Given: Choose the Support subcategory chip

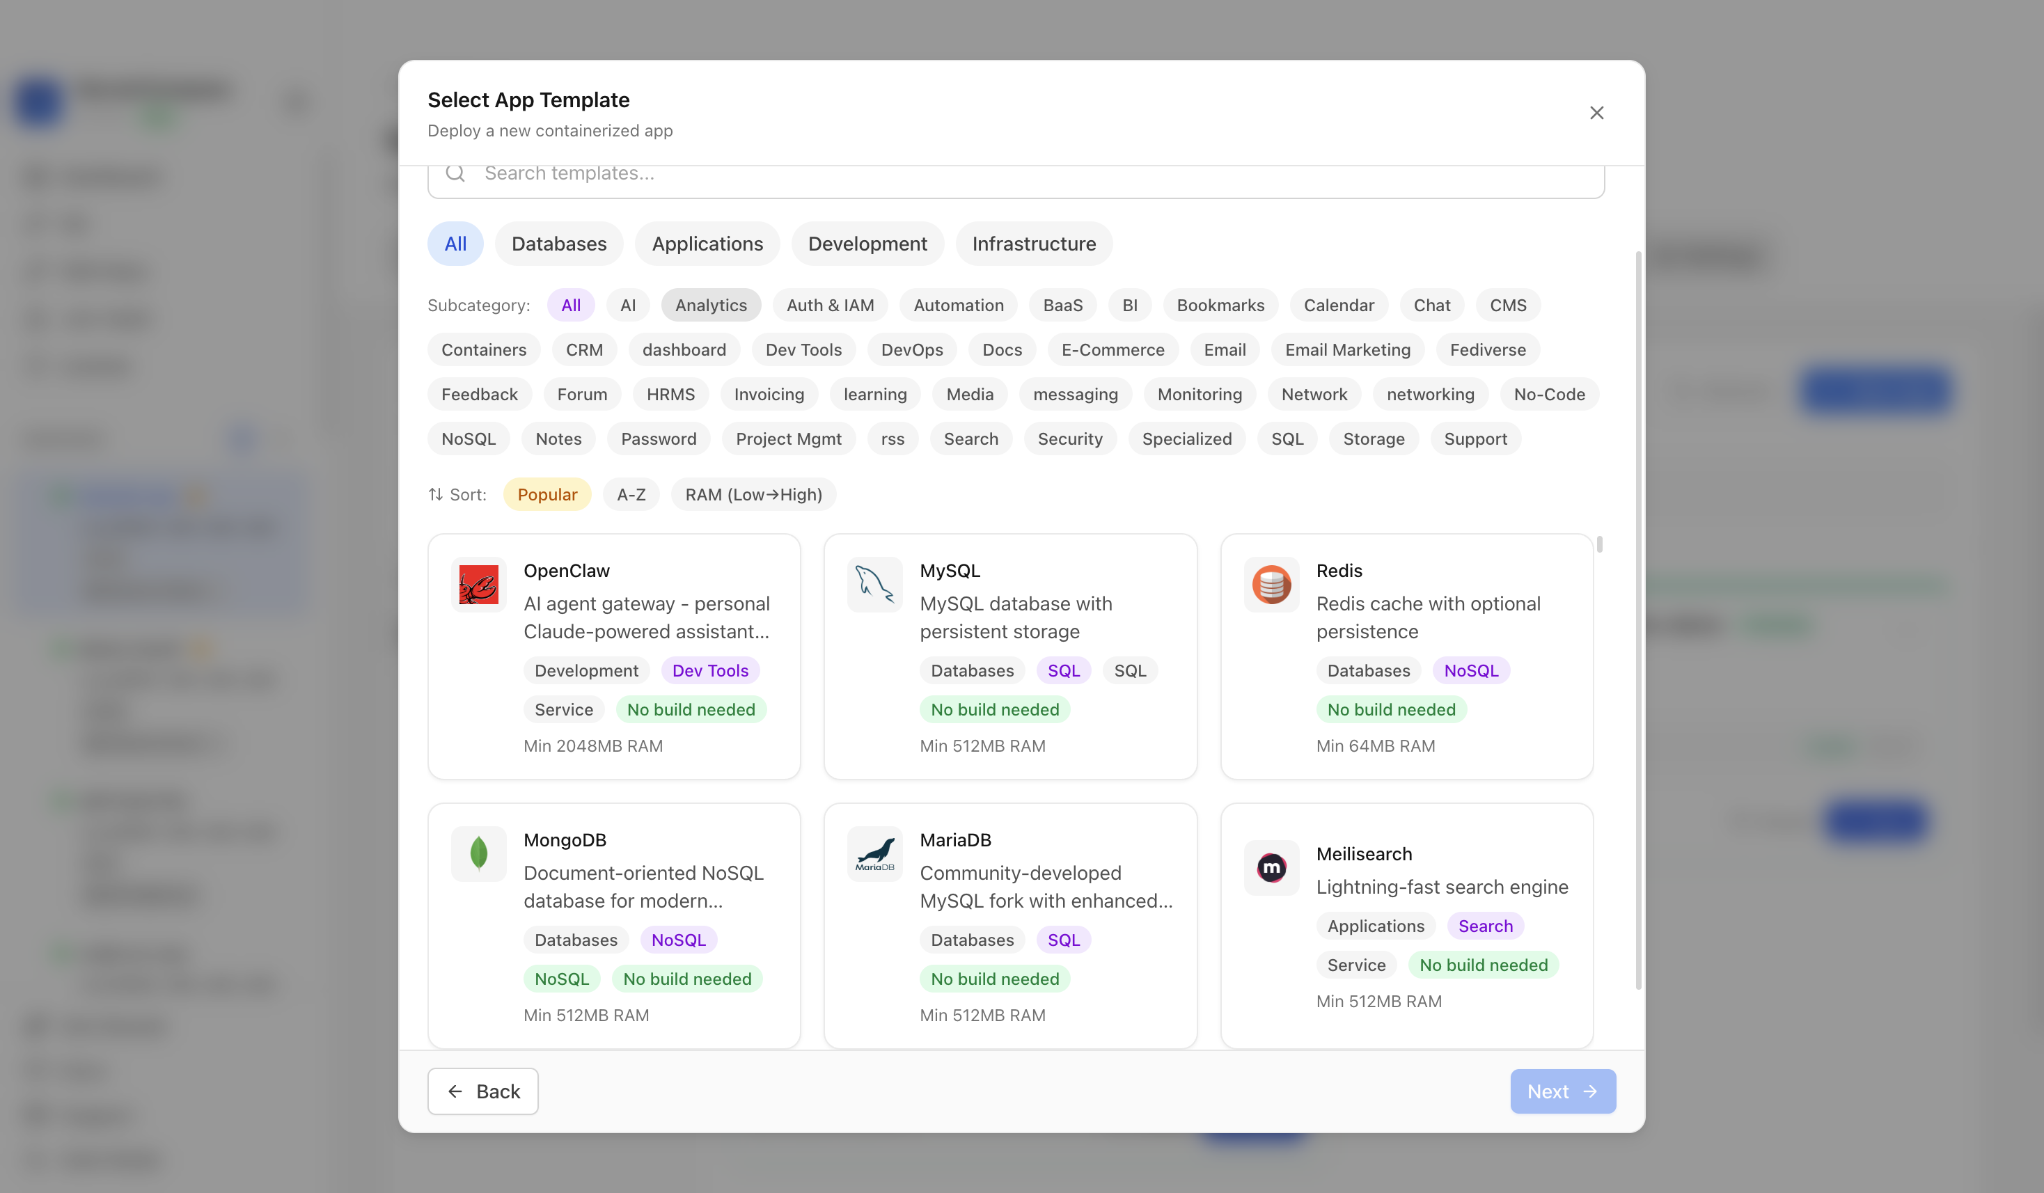Looking at the screenshot, I should click(1475, 439).
